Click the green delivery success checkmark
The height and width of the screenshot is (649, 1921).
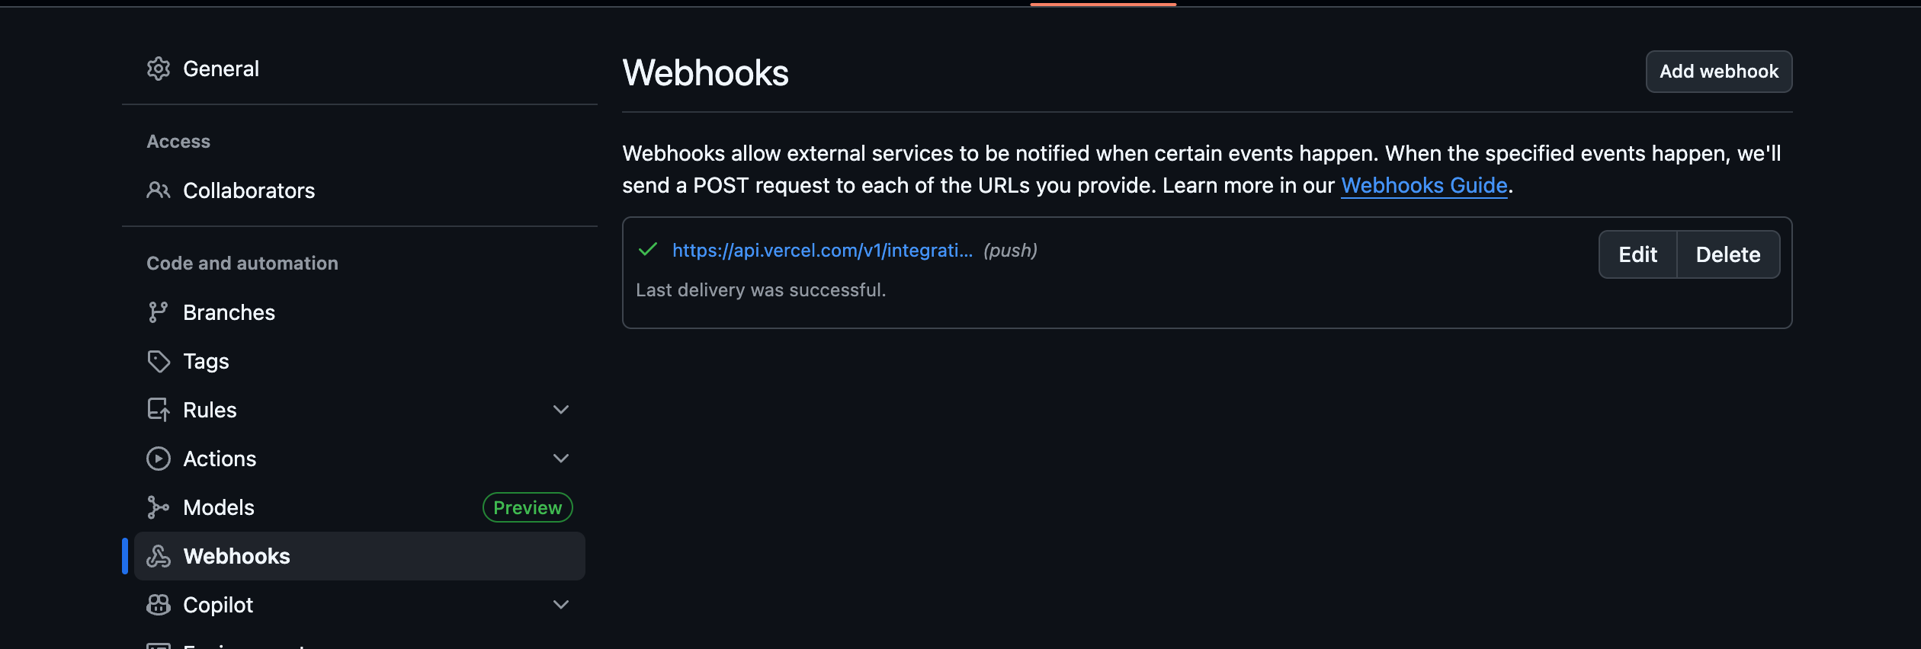click(x=648, y=250)
